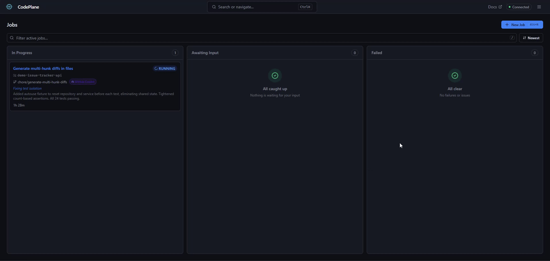
Task: Click the GitHub Copilot agent badge
Action: [83, 82]
